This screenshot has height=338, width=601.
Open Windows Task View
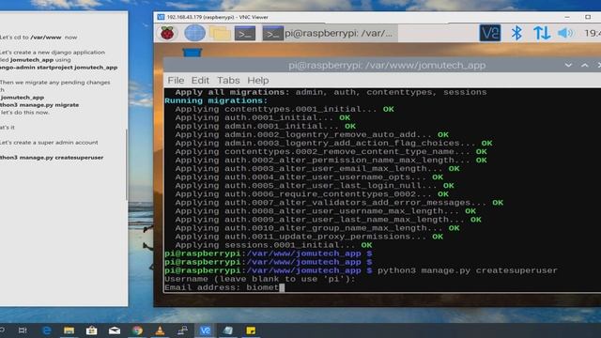tap(23, 330)
